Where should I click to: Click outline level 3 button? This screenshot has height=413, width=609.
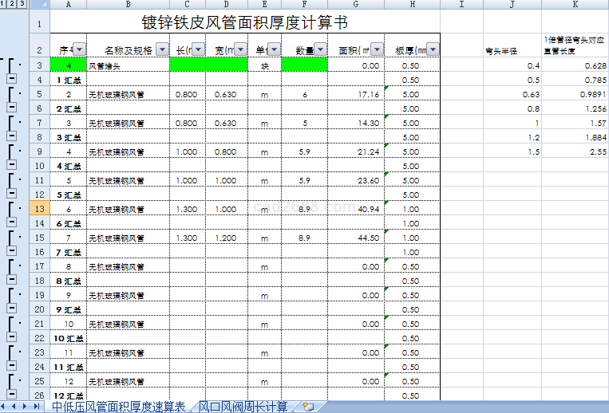22,4
